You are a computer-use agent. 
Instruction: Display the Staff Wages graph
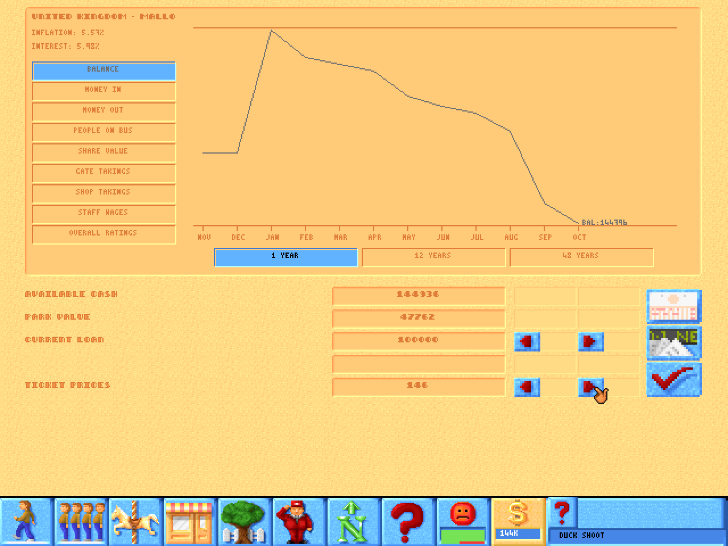coord(104,214)
